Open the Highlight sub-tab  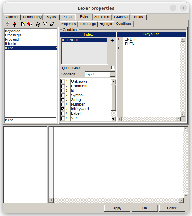coord(106,24)
